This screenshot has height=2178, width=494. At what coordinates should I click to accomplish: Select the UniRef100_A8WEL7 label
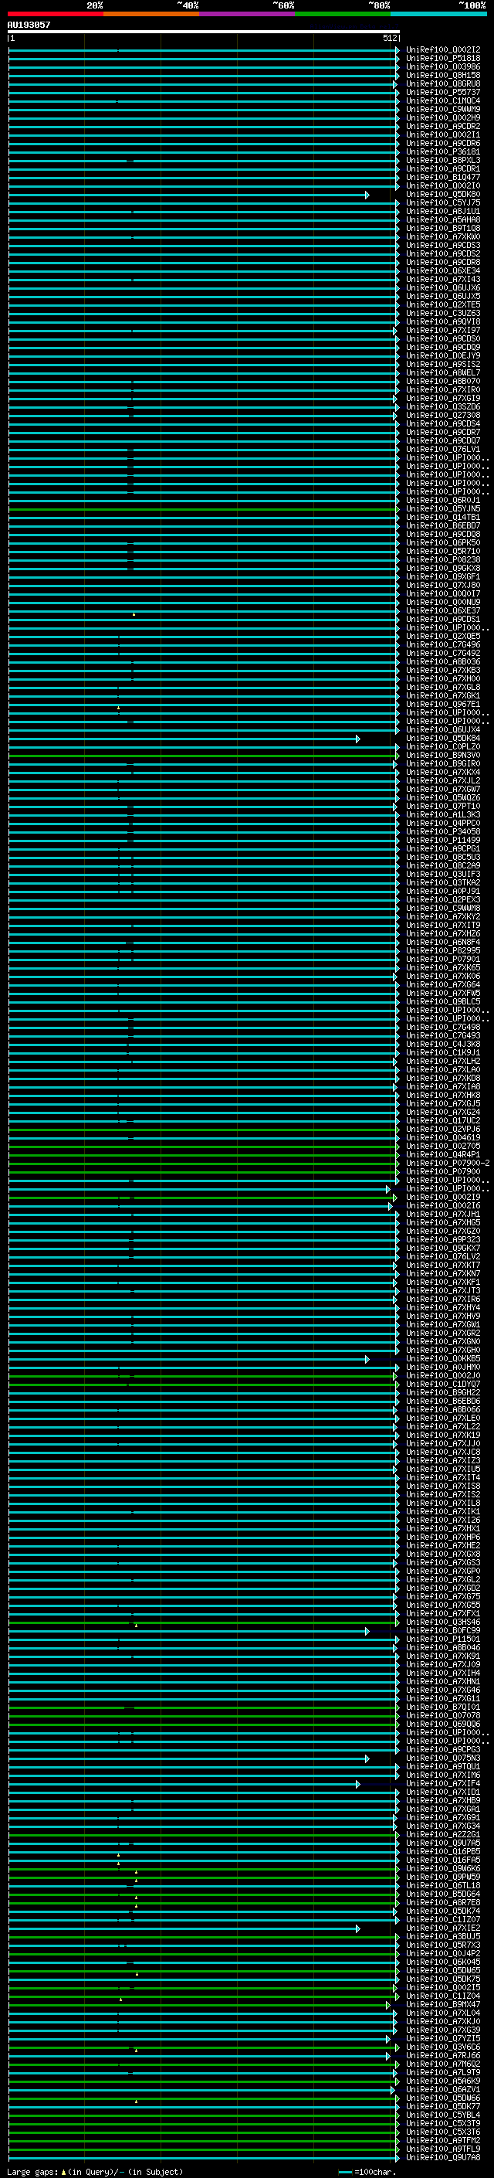coord(443,373)
